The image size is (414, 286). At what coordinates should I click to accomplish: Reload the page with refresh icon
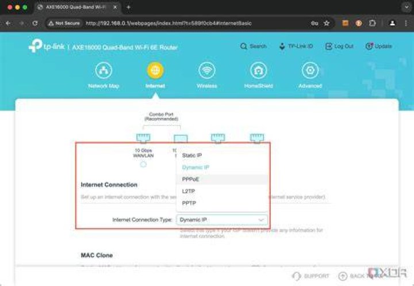(x=35, y=23)
